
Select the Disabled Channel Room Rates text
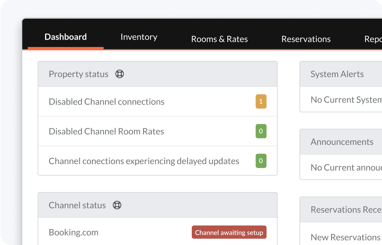coord(106,131)
